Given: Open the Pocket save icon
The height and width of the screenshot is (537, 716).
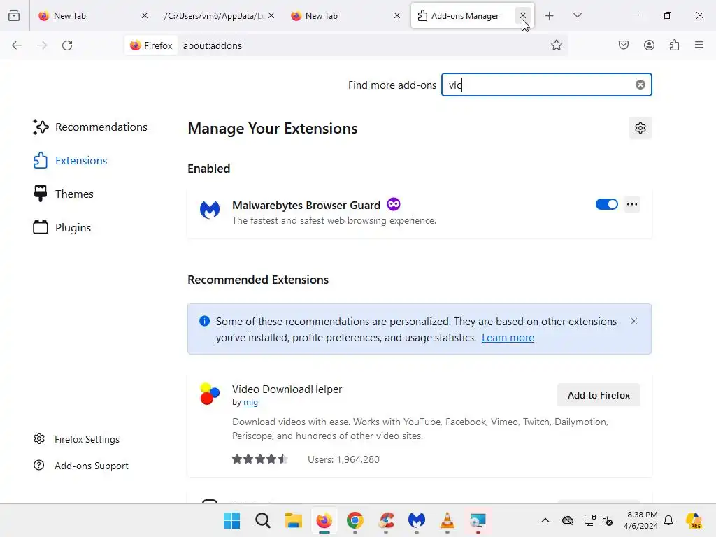Looking at the screenshot, I should point(624,45).
